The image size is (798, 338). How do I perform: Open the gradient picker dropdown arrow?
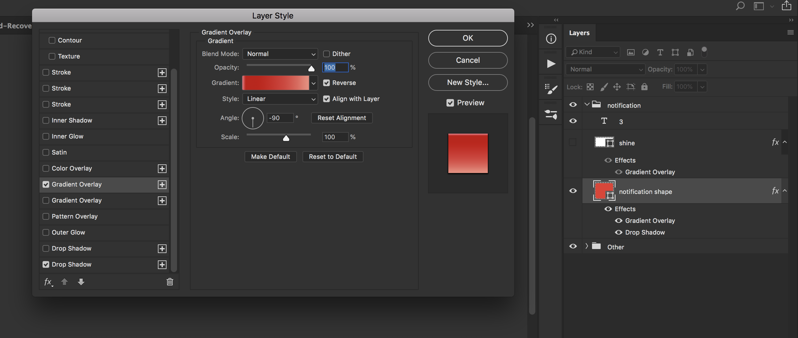314,83
